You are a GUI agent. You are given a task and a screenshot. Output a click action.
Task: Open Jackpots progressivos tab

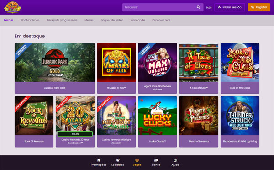pos(62,20)
